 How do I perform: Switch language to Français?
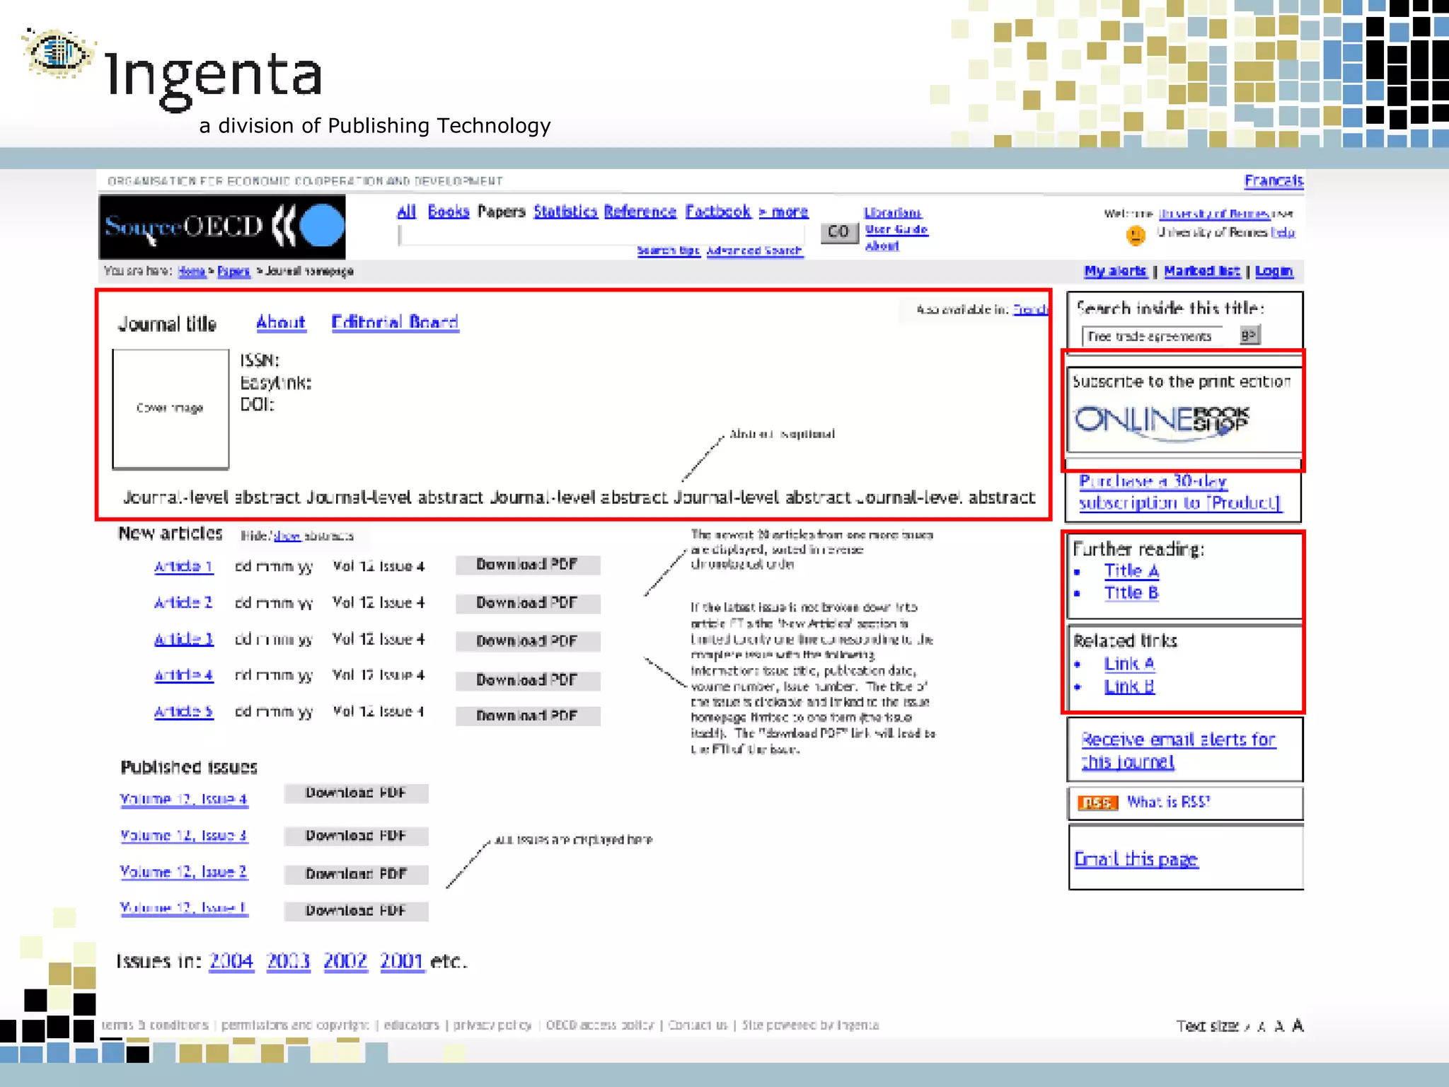1274,181
